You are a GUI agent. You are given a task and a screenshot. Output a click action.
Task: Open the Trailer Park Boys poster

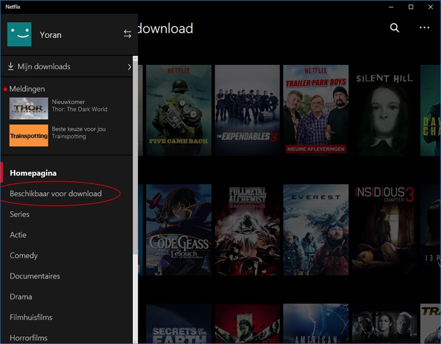tap(315, 110)
